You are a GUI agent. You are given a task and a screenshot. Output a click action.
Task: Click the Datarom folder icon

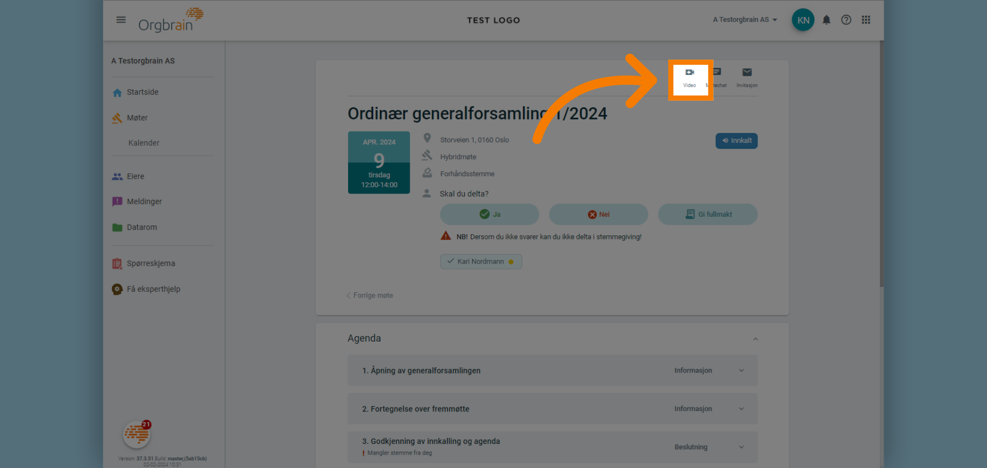117,227
